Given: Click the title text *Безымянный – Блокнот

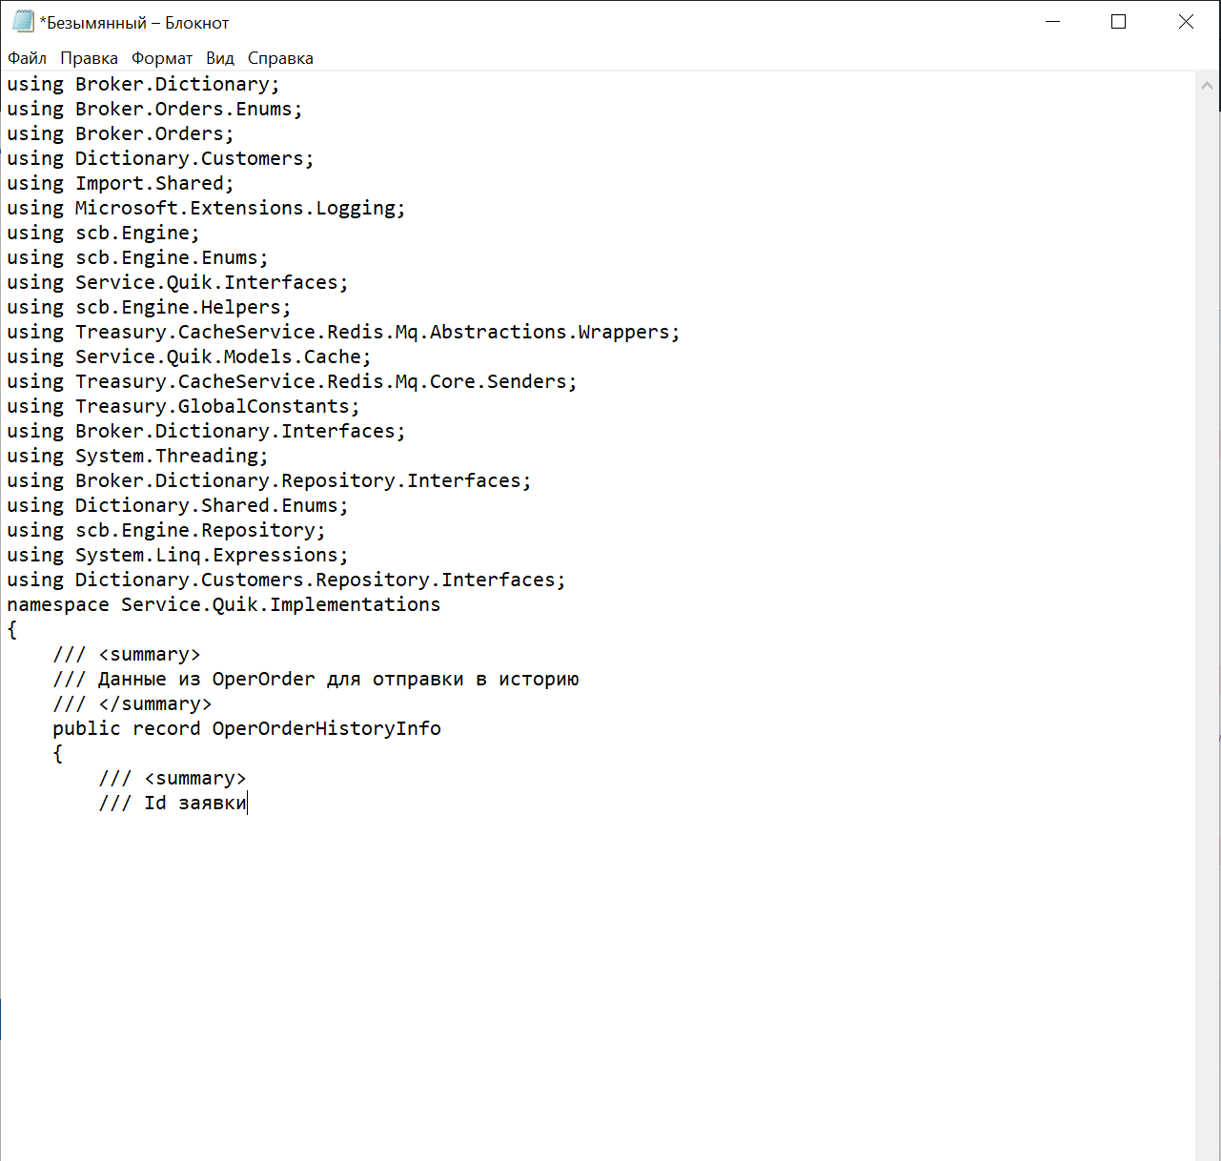Looking at the screenshot, I should (133, 20).
